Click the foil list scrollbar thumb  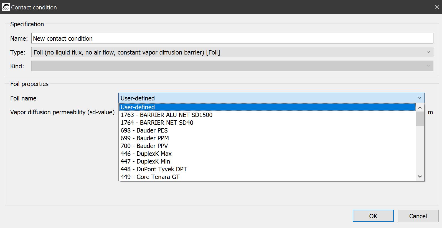420,119
